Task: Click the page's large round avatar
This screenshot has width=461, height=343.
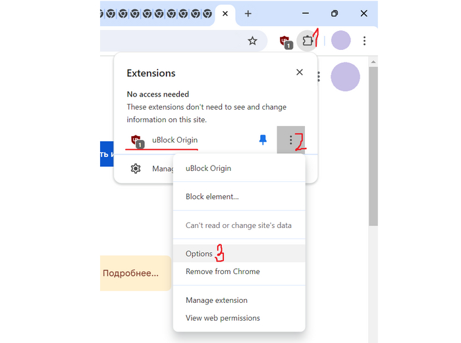Action: (345, 77)
